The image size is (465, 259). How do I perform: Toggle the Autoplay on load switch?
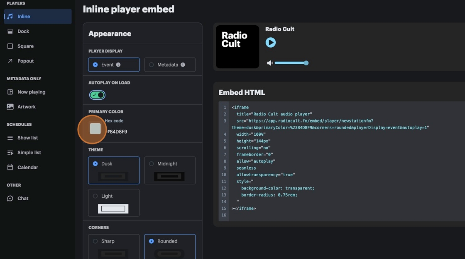97,95
